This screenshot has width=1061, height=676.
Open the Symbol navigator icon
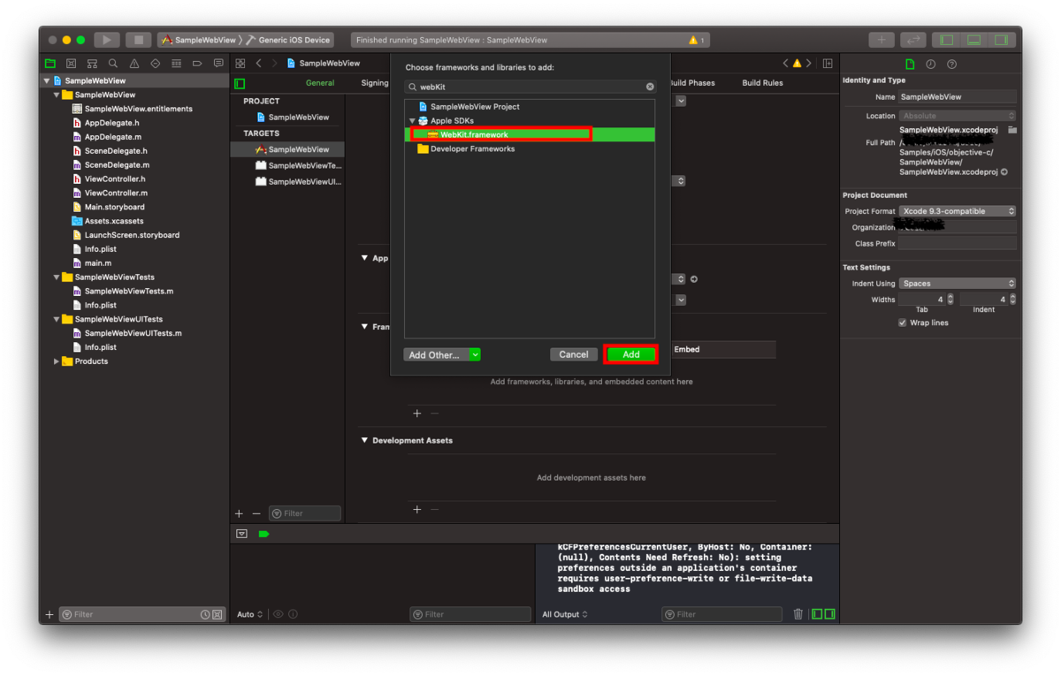click(x=92, y=64)
